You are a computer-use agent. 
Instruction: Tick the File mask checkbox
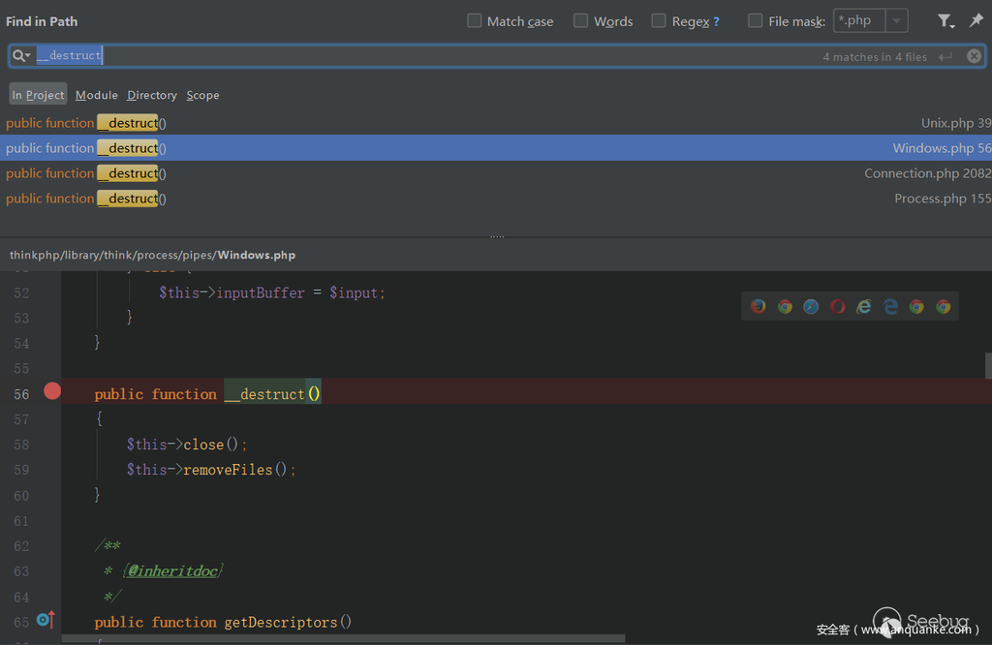tap(756, 20)
